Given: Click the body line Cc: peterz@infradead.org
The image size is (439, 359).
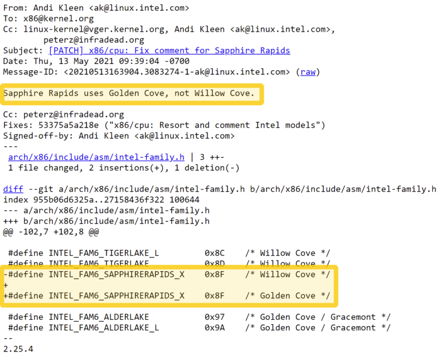Looking at the screenshot, I should (x=64, y=115).
